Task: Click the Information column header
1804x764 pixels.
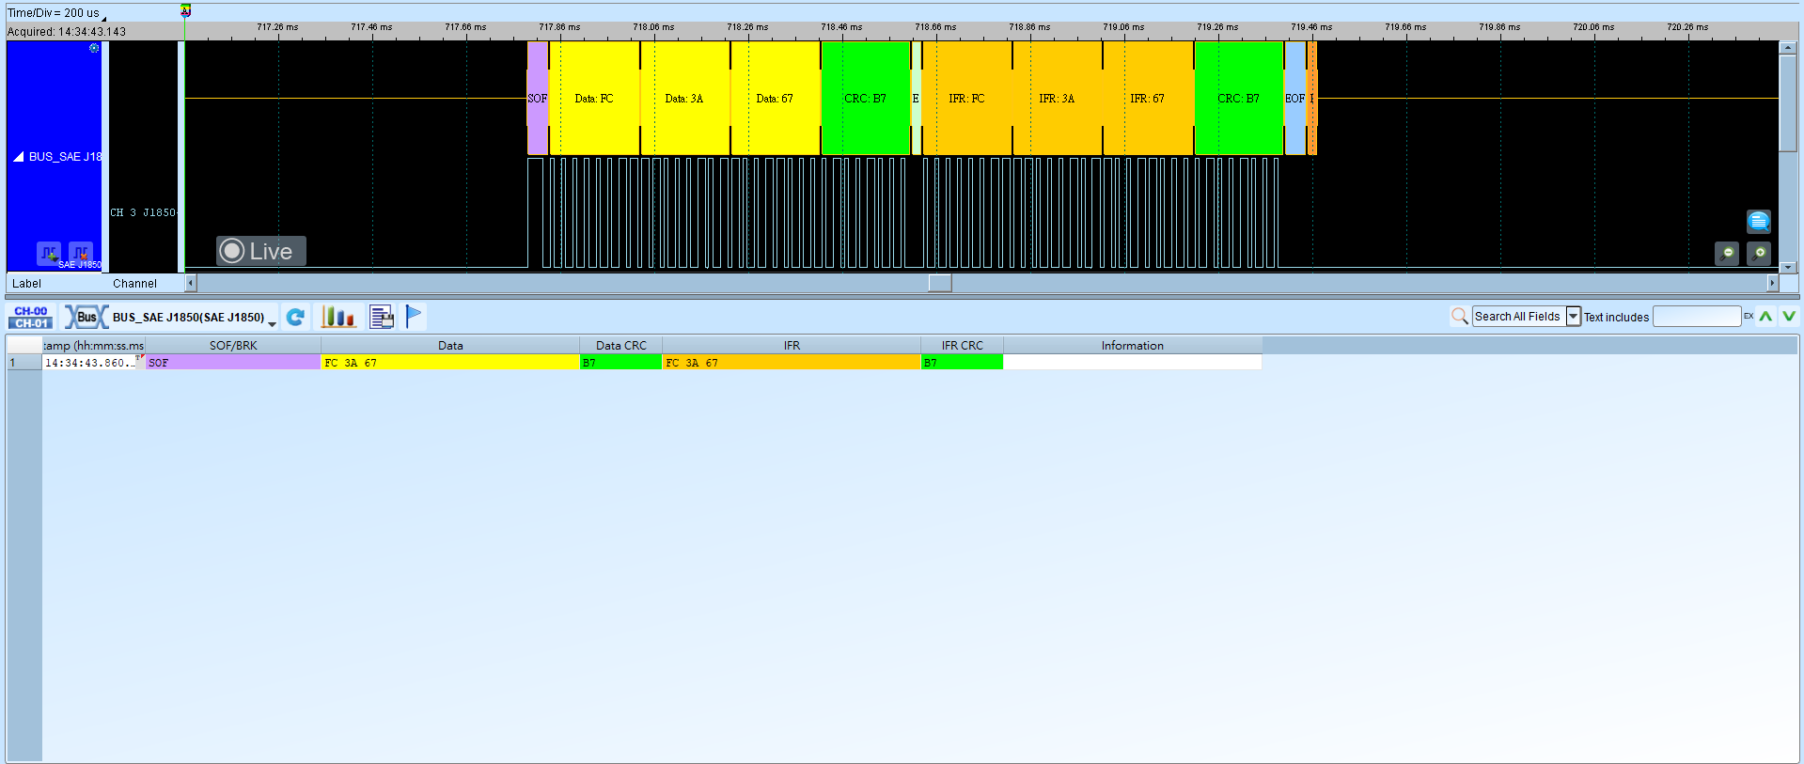Action: pos(1133,345)
